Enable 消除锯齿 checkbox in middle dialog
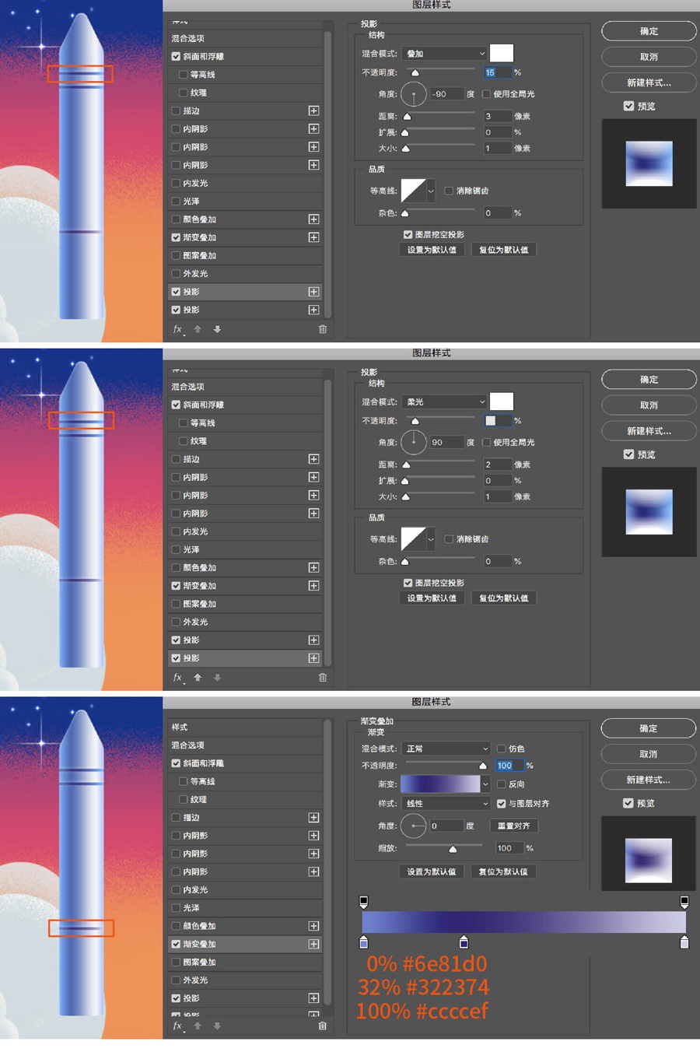700x1052 pixels. pos(449,539)
